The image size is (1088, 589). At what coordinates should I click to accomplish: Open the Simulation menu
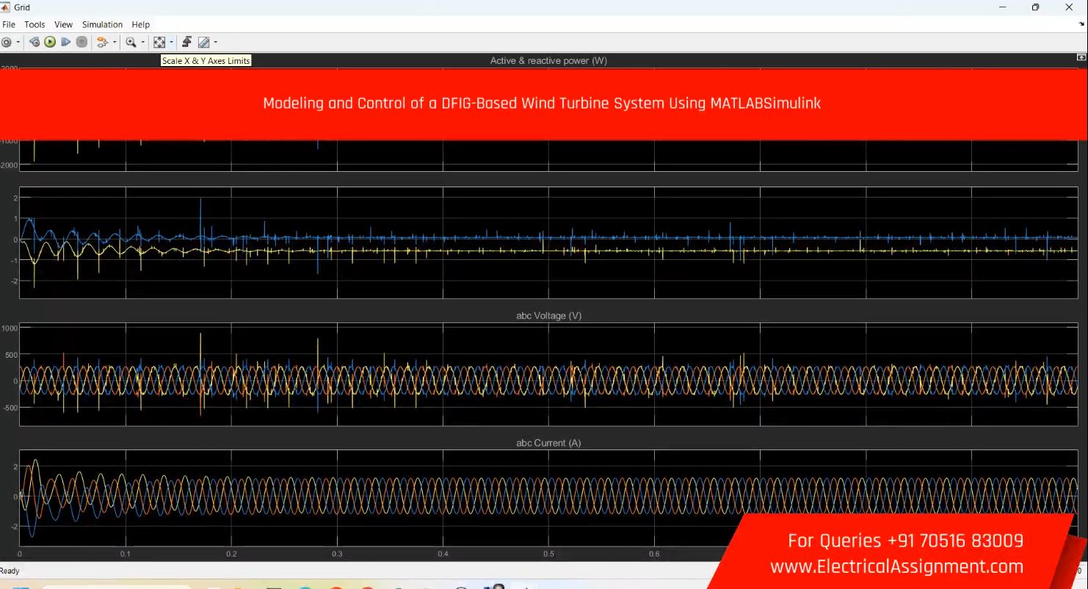coord(102,25)
